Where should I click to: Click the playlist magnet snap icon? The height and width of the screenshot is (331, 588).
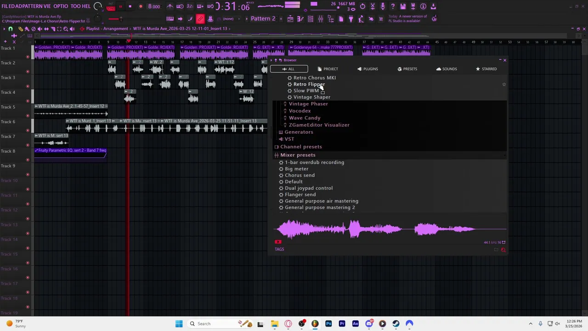(x=11, y=29)
